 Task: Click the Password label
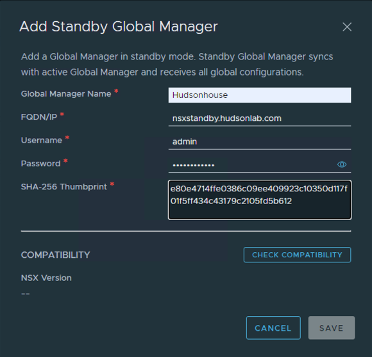pos(40,164)
